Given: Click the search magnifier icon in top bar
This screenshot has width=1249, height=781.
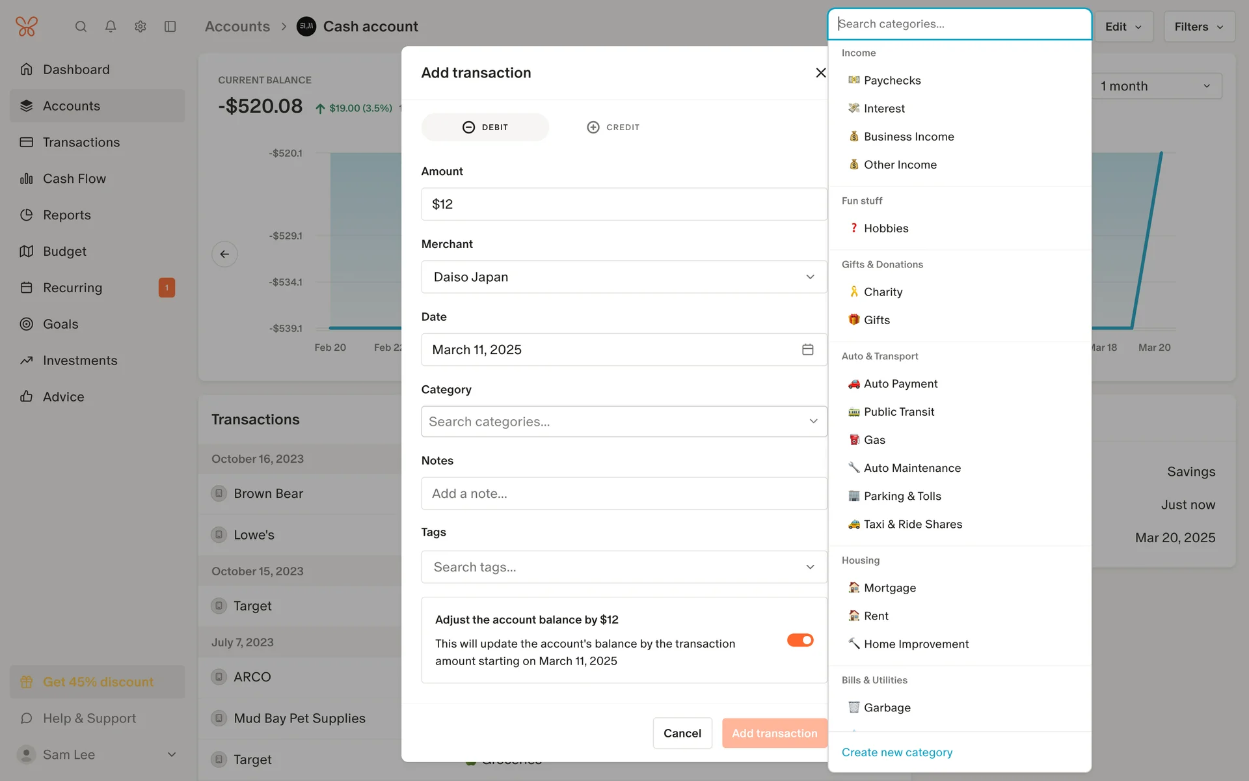Looking at the screenshot, I should [x=81, y=27].
